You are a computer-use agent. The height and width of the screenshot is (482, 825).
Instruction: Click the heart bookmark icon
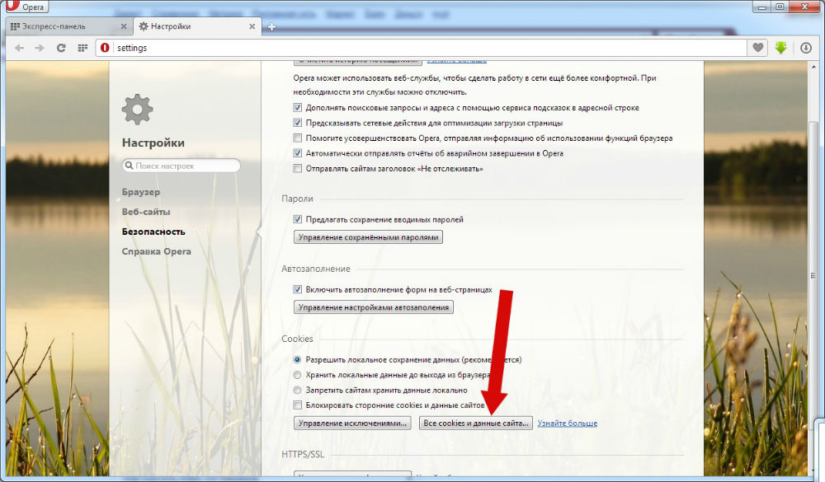(x=757, y=48)
